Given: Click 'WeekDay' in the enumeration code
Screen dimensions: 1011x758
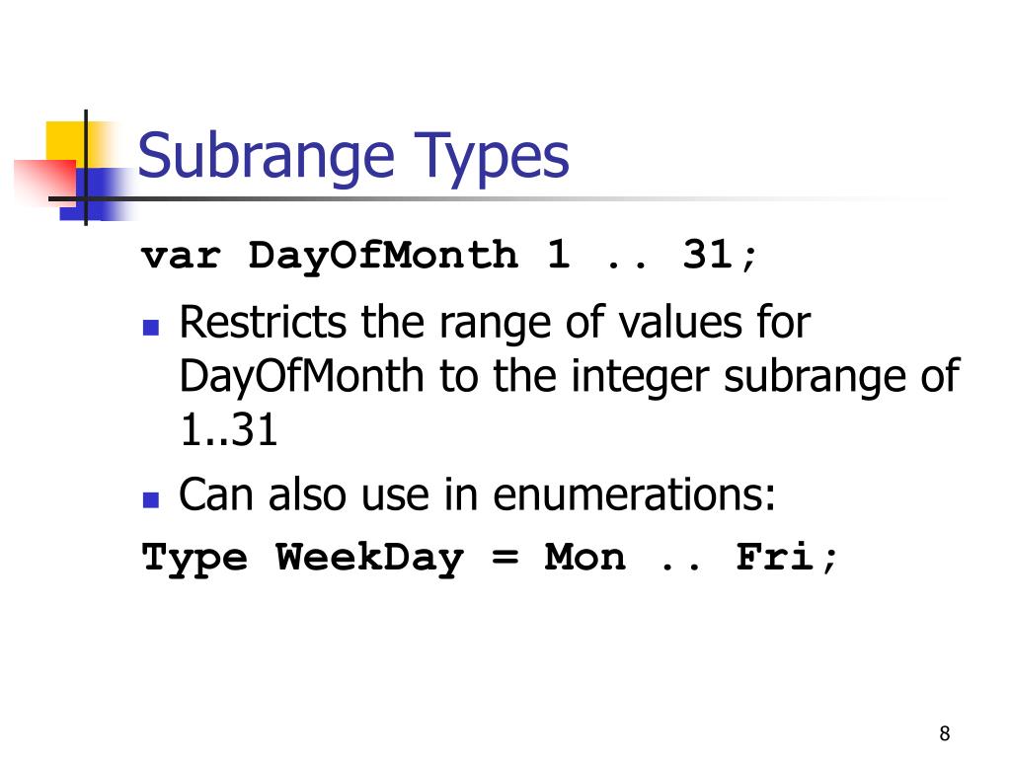Looking at the screenshot, I should (369, 559).
